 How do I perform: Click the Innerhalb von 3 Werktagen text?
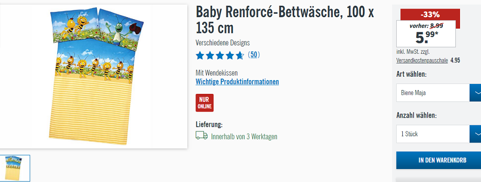click(244, 136)
